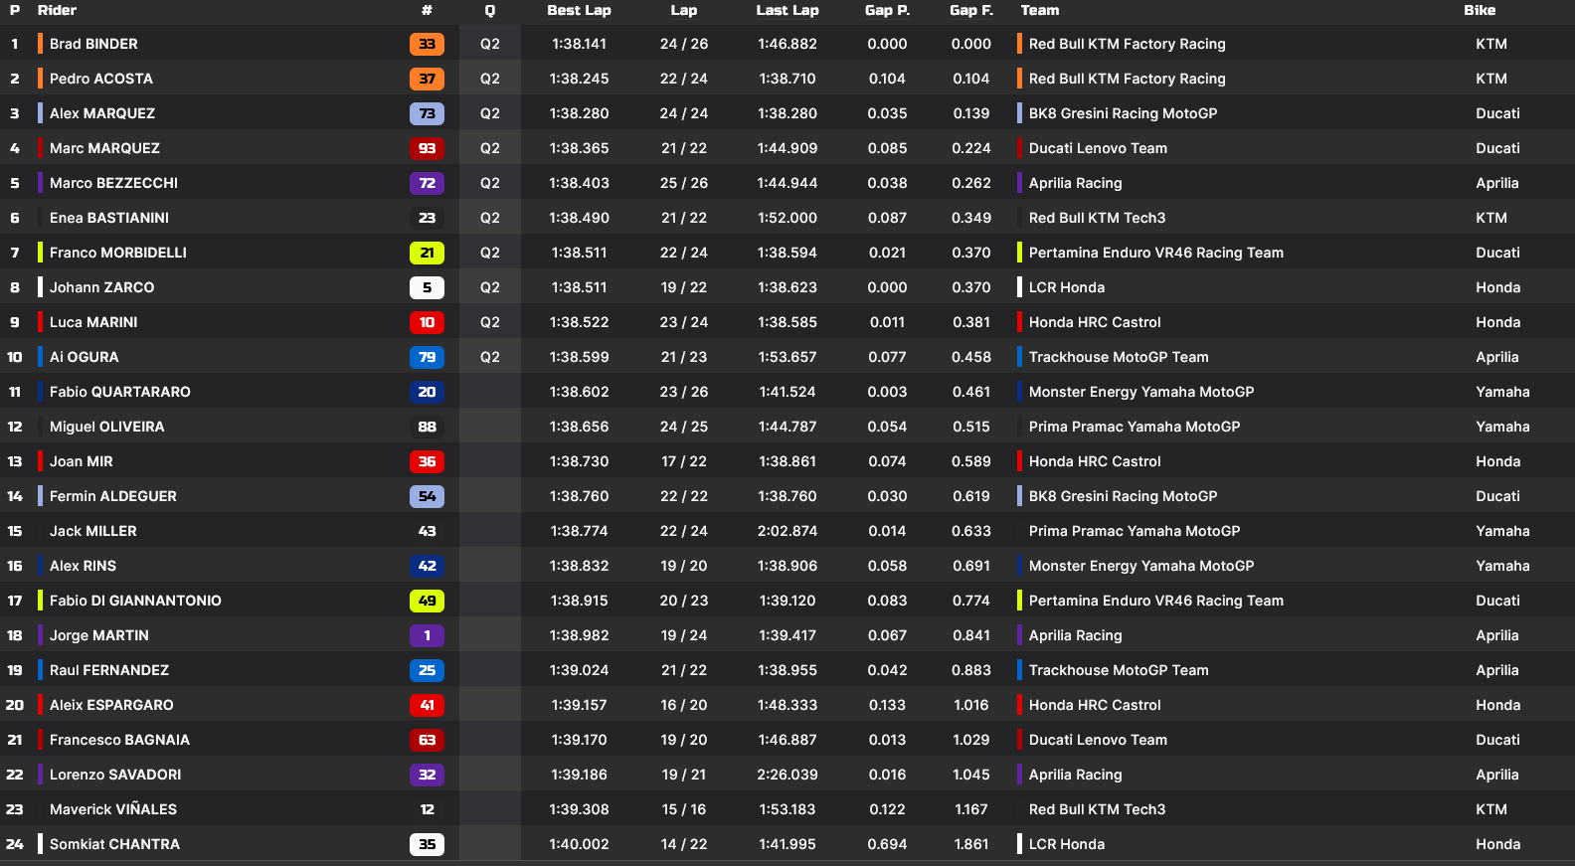Click Lorenzo Savadori's number 32 badge
The width and height of the screenshot is (1575, 866).
(427, 775)
